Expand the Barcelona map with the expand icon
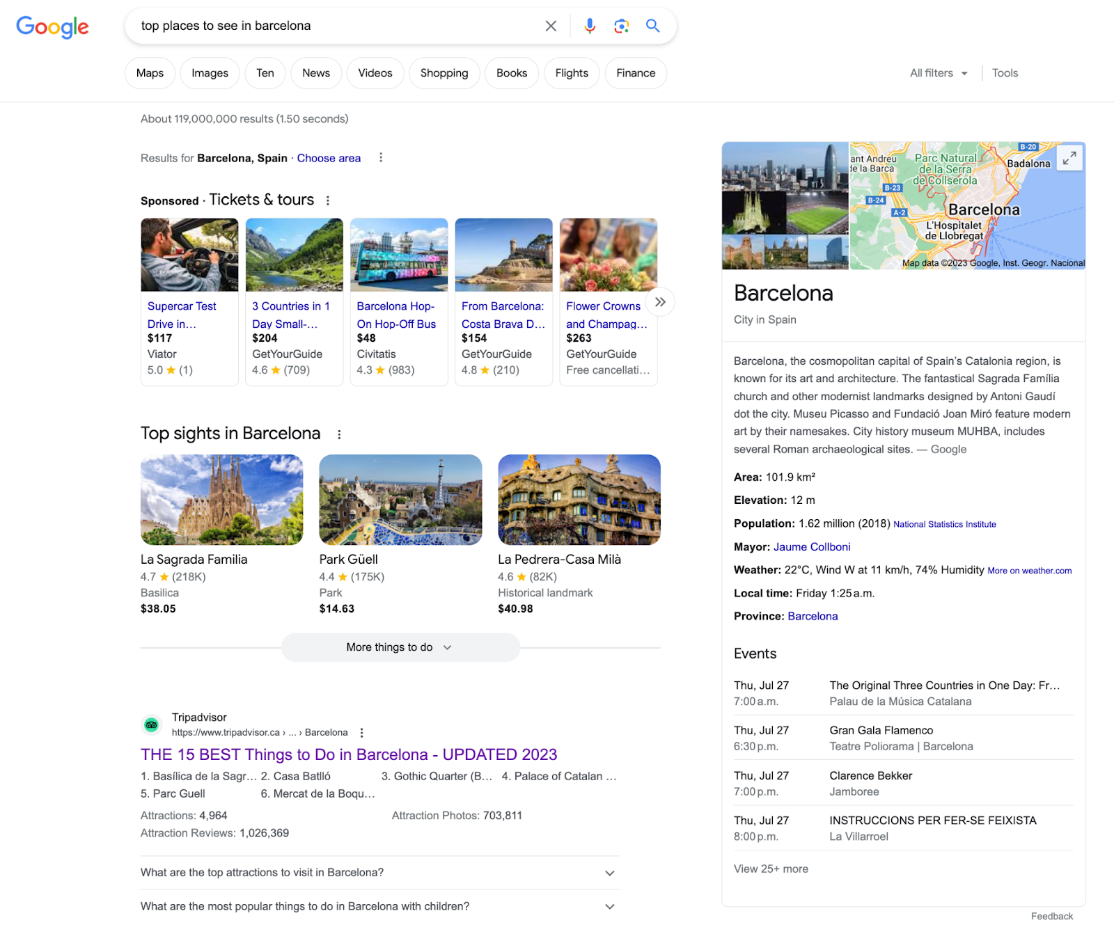The width and height of the screenshot is (1114, 934). [x=1069, y=158]
